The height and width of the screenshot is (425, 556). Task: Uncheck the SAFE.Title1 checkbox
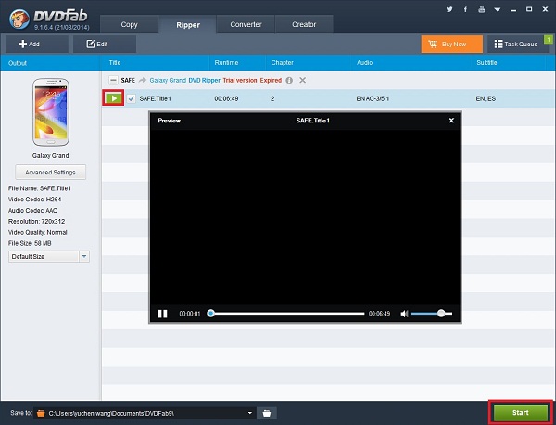pos(132,98)
